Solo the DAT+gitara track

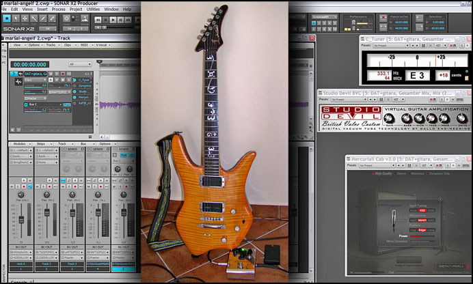coord(56,74)
